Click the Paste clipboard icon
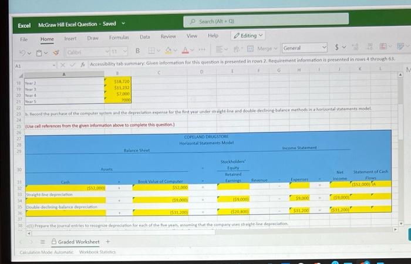 [x=39, y=53]
